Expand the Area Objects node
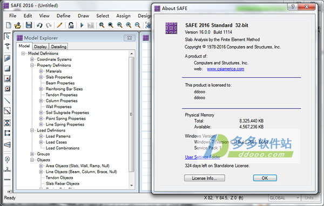The width and height of the screenshot is (324, 206). (41, 166)
